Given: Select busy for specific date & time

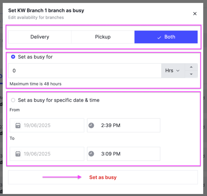Looking at the screenshot, I should pos(13,100).
